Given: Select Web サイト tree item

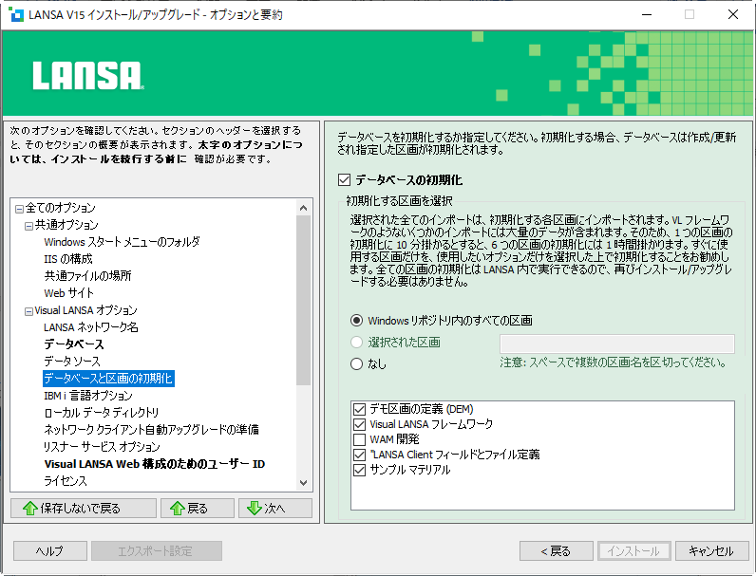Looking at the screenshot, I should pos(68,293).
